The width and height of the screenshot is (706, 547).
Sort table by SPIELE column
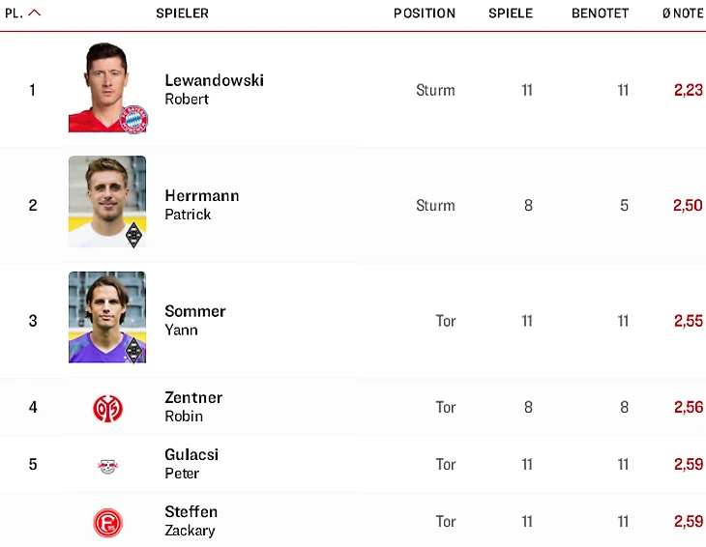pos(511,13)
